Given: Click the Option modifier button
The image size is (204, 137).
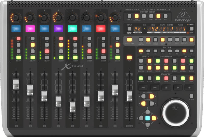Looking at the screenshot, I should click(x=149, y=61).
